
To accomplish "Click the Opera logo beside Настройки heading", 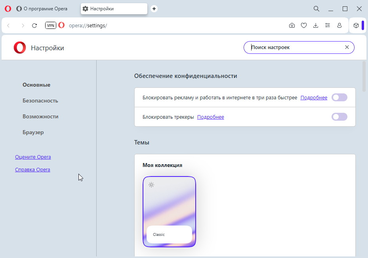I will point(20,47).
